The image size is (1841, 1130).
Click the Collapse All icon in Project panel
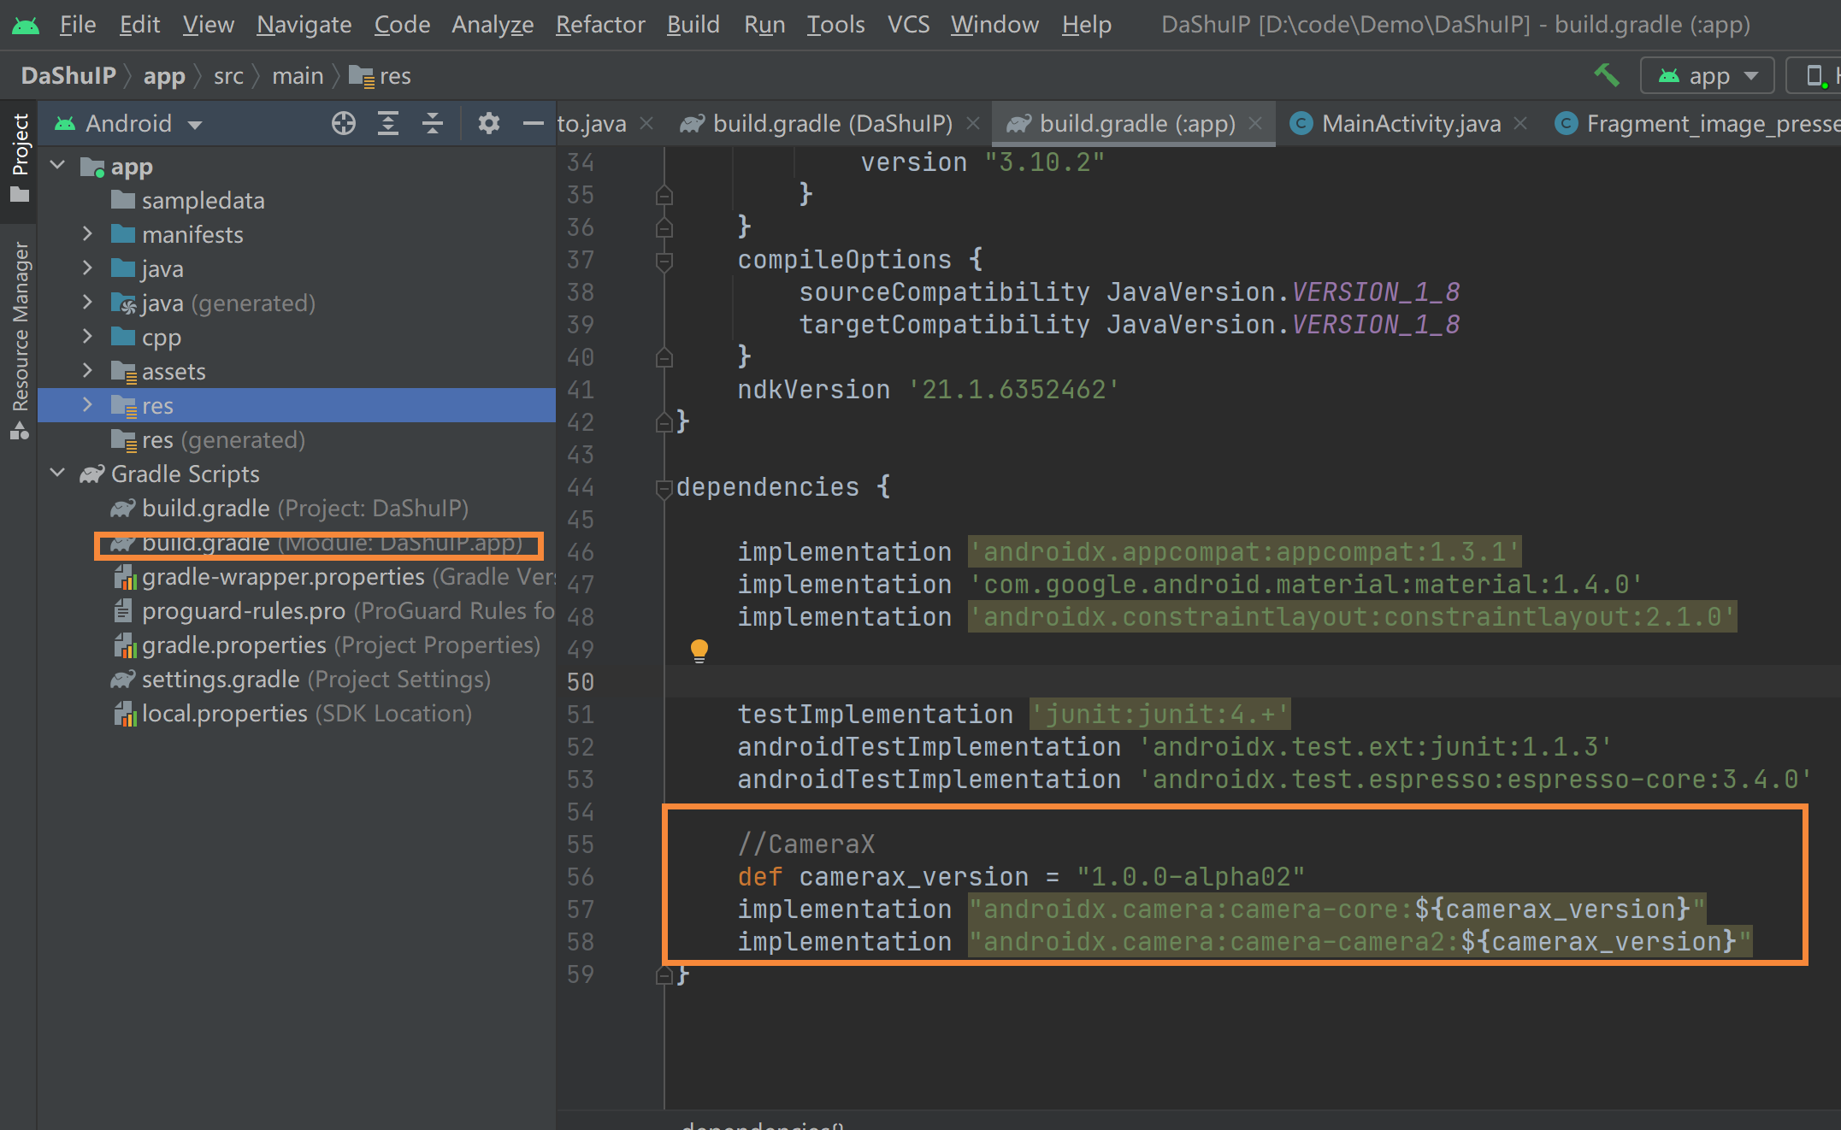(x=433, y=124)
